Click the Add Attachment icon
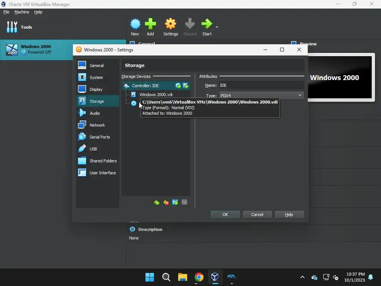Screen dimensions: 381x286 (x=175, y=202)
